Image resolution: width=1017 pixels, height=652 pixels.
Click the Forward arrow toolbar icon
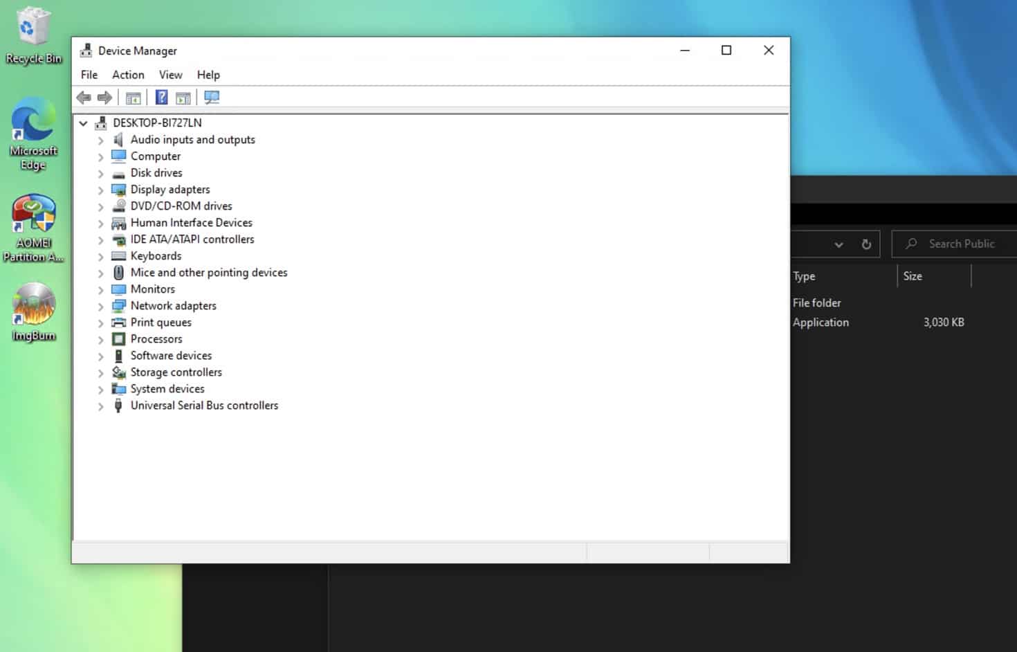104,98
